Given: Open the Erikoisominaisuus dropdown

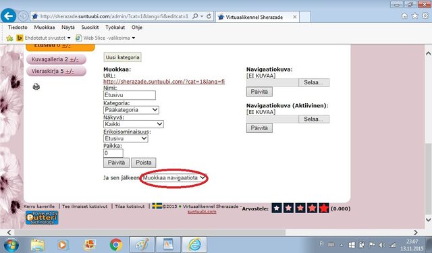Looking at the screenshot, I should click(x=126, y=138).
